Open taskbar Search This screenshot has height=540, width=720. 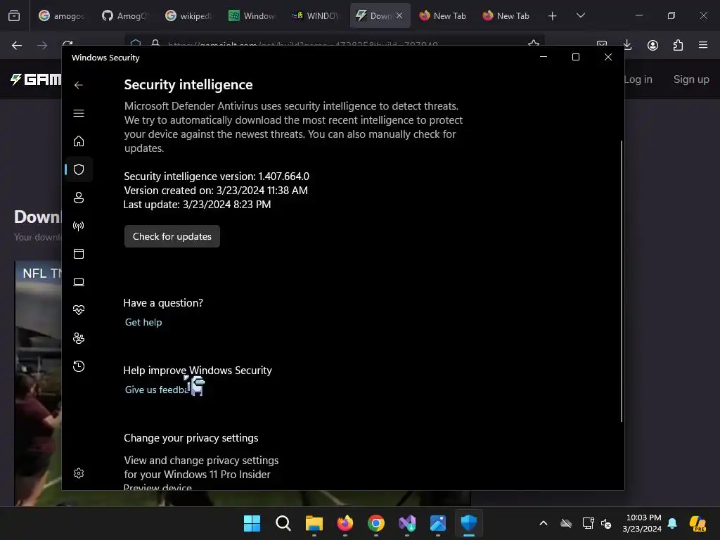point(283,523)
